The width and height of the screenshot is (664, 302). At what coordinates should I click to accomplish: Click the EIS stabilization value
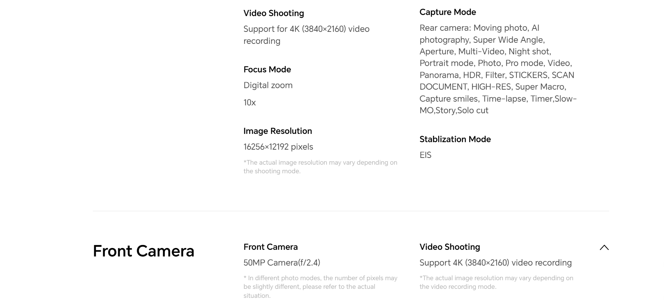click(426, 155)
